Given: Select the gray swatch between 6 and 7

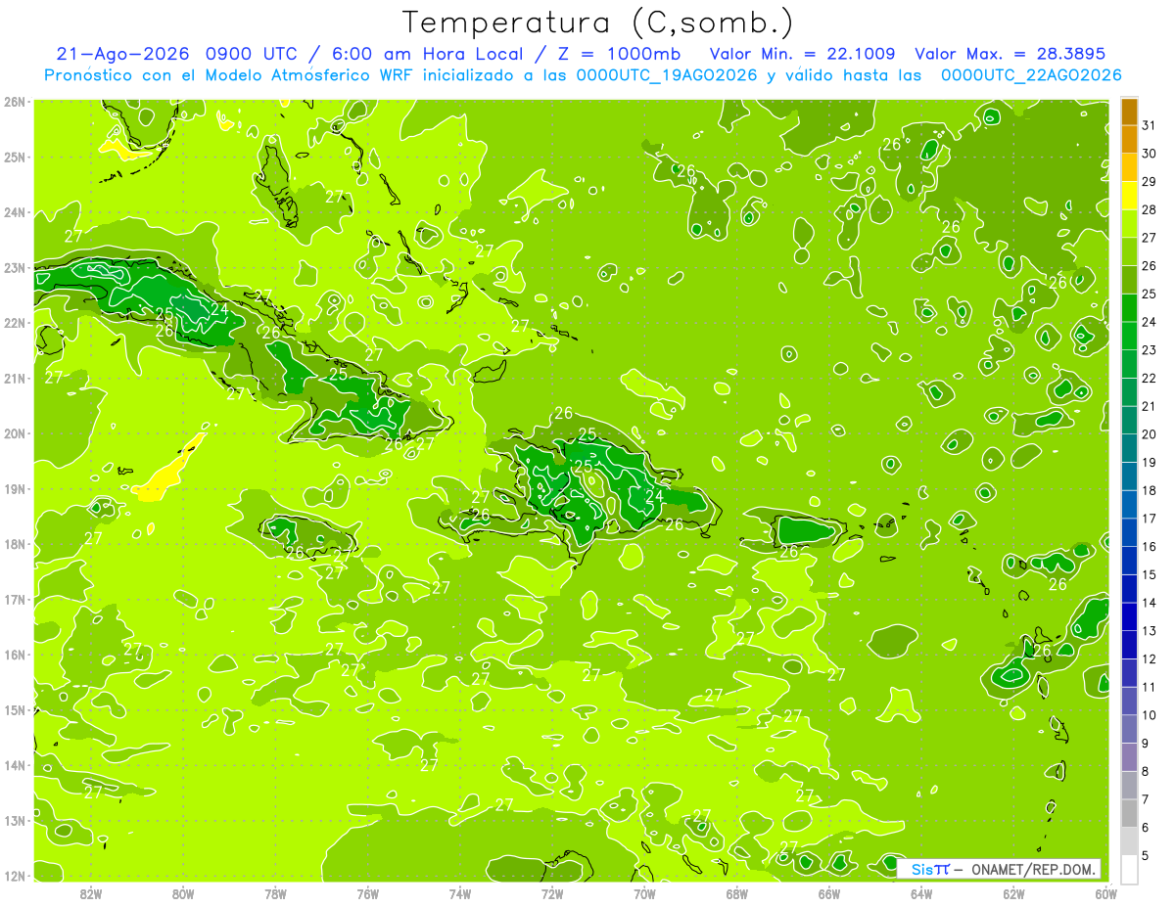Looking at the screenshot, I should (1129, 813).
